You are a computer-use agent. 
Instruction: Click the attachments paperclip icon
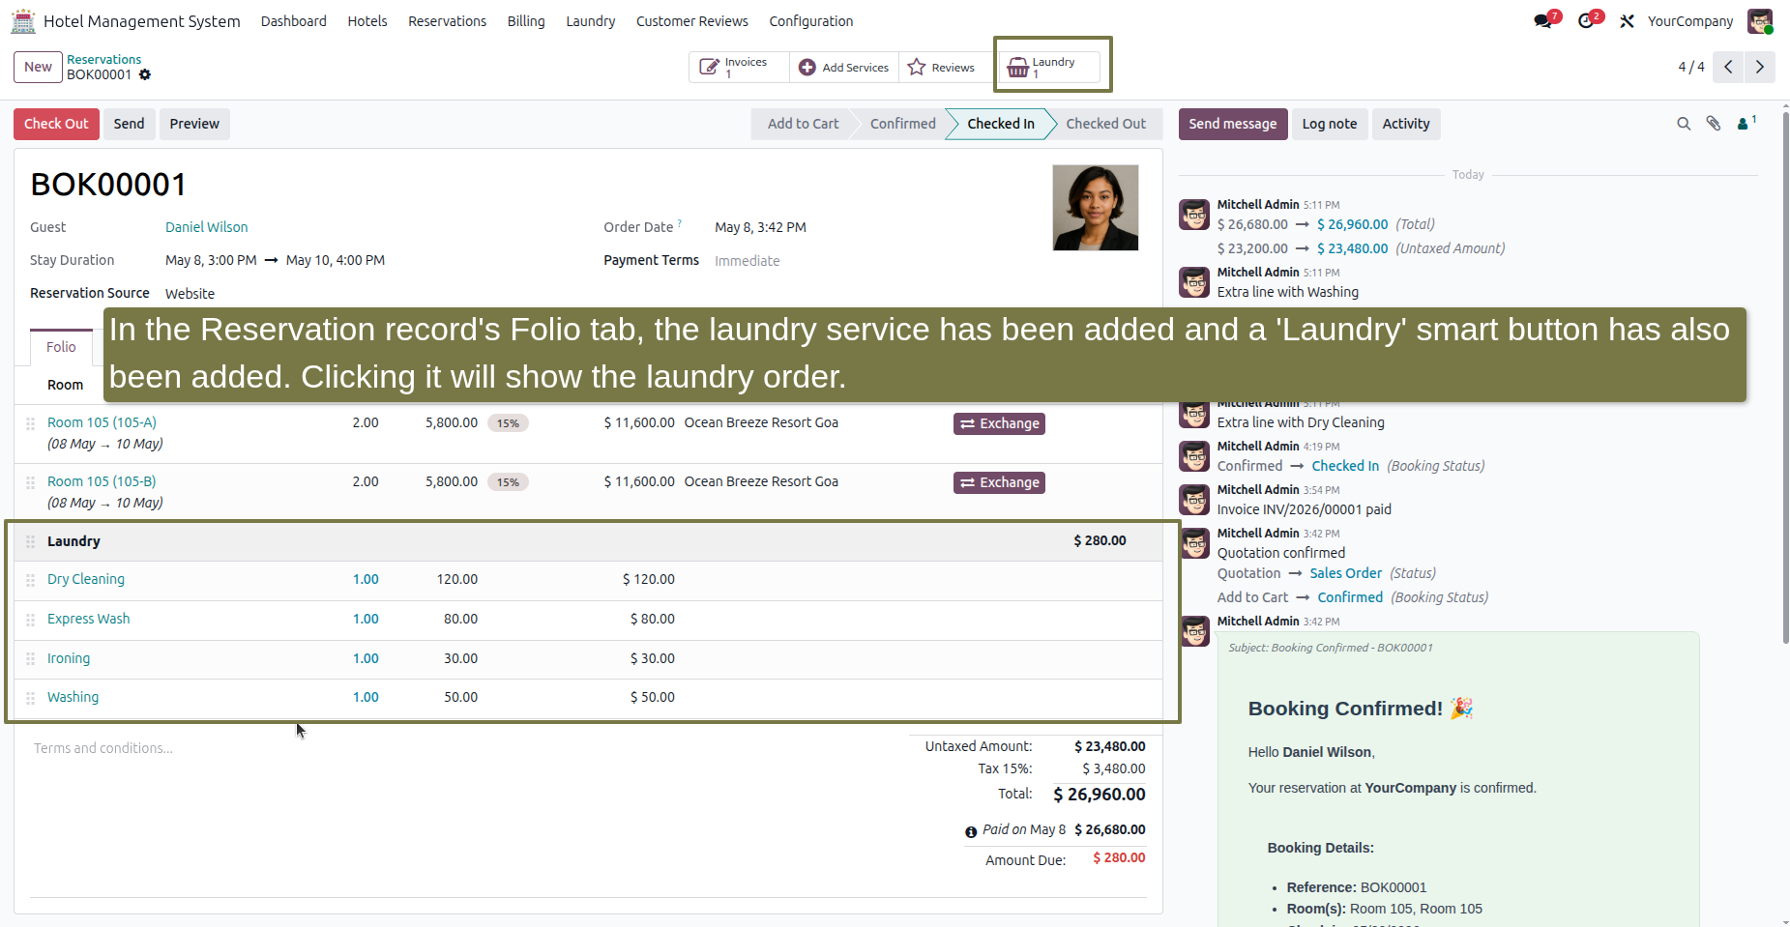1714,124
